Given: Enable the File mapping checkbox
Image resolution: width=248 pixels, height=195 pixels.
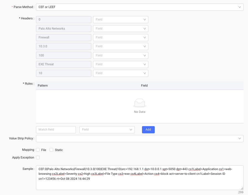Looking at the screenshot, I should (38, 150).
